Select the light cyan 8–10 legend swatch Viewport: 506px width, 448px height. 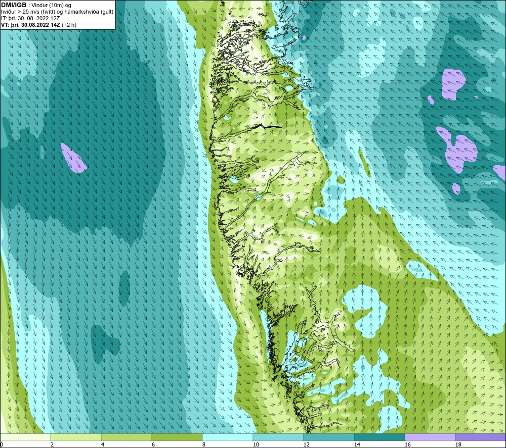(x=228, y=437)
